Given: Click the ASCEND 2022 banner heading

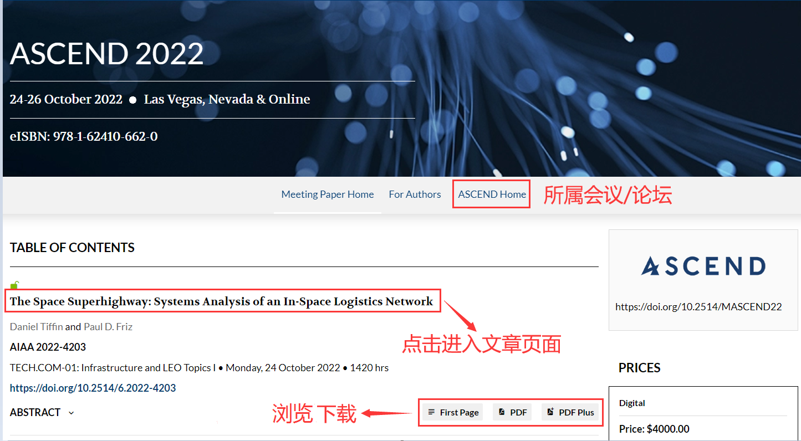Looking at the screenshot, I should [x=106, y=54].
